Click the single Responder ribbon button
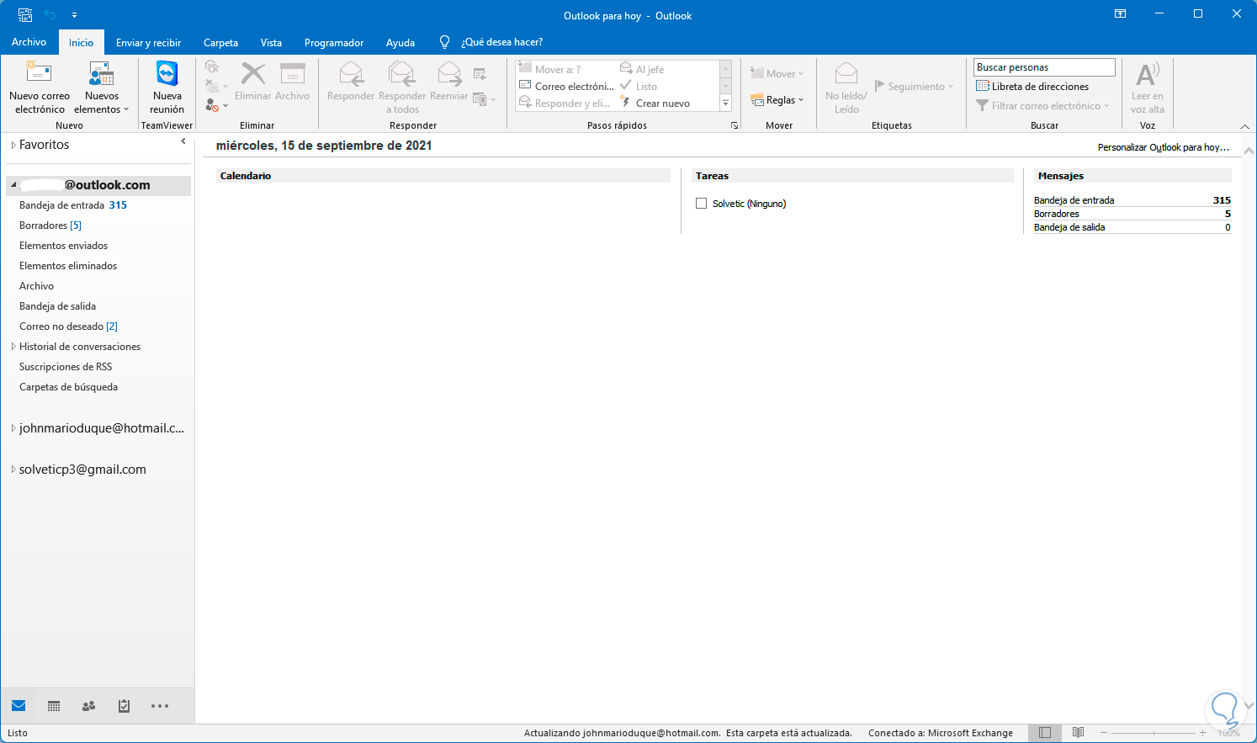The image size is (1257, 743). (x=351, y=82)
